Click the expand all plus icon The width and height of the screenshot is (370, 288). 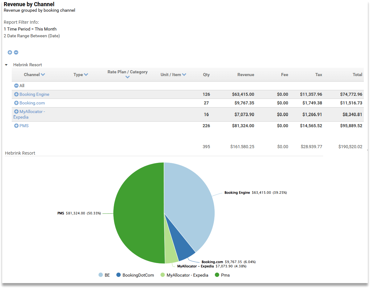point(10,52)
